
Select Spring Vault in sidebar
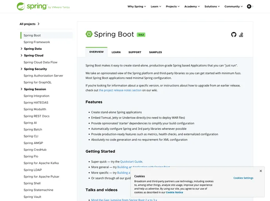[32, 197]
